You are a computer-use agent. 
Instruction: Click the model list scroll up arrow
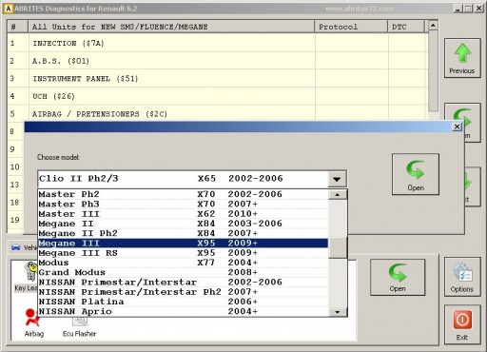coord(338,194)
